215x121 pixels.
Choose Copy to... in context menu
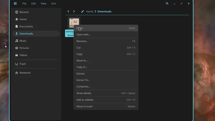coord(106,67)
